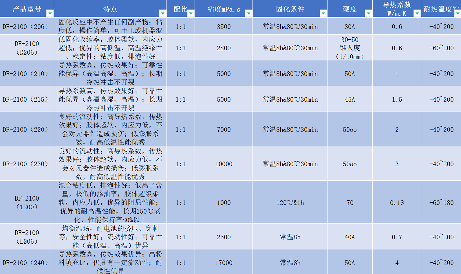Select features cell starting 混合粘度低
The image size is (461, 274).
[110, 202]
